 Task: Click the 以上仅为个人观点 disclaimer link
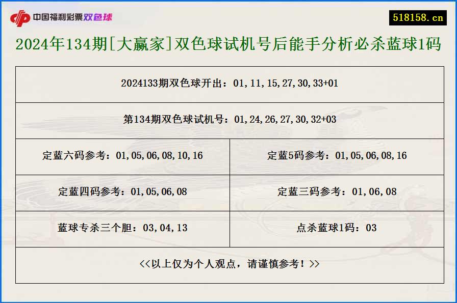[x=229, y=265]
